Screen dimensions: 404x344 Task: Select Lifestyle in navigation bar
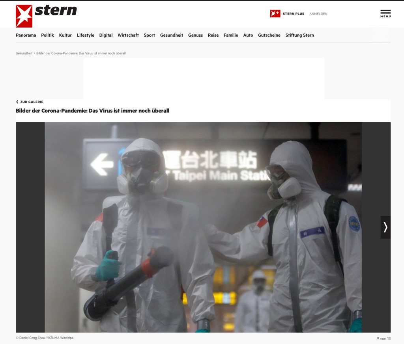click(x=85, y=35)
